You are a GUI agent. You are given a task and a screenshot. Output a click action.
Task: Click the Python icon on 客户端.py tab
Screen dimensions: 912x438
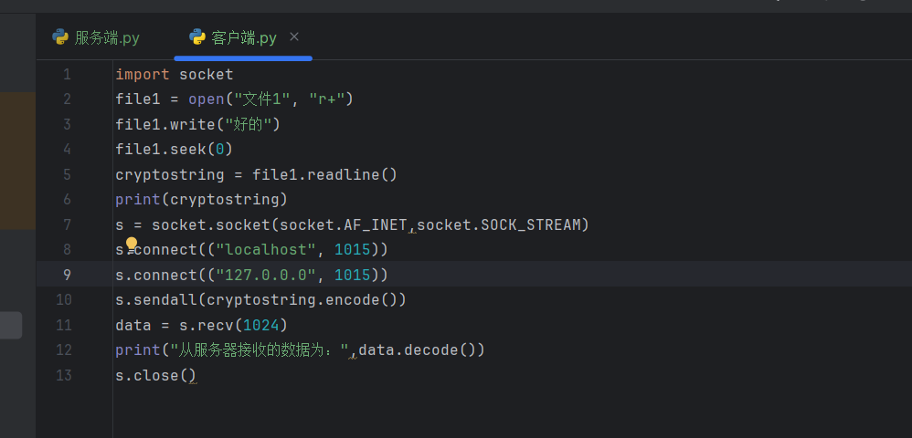197,37
